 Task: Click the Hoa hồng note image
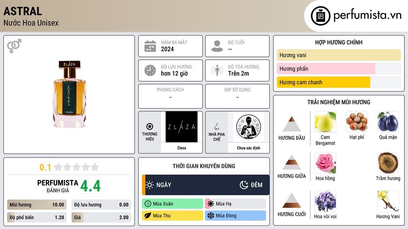(325, 163)
